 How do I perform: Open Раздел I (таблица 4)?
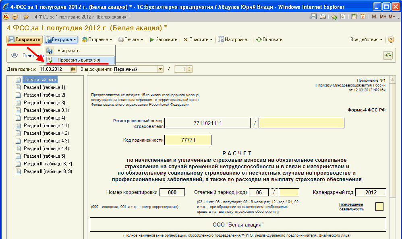(x=44, y=118)
